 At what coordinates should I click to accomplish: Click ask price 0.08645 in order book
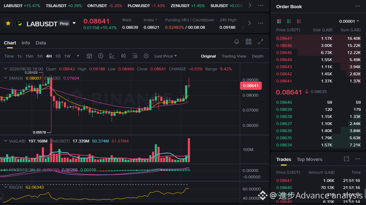[284, 53]
